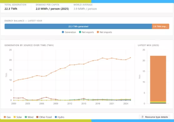Click the 2.0 MWh / person (2025) value
The image size is (174, 122).
[x=52, y=9]
